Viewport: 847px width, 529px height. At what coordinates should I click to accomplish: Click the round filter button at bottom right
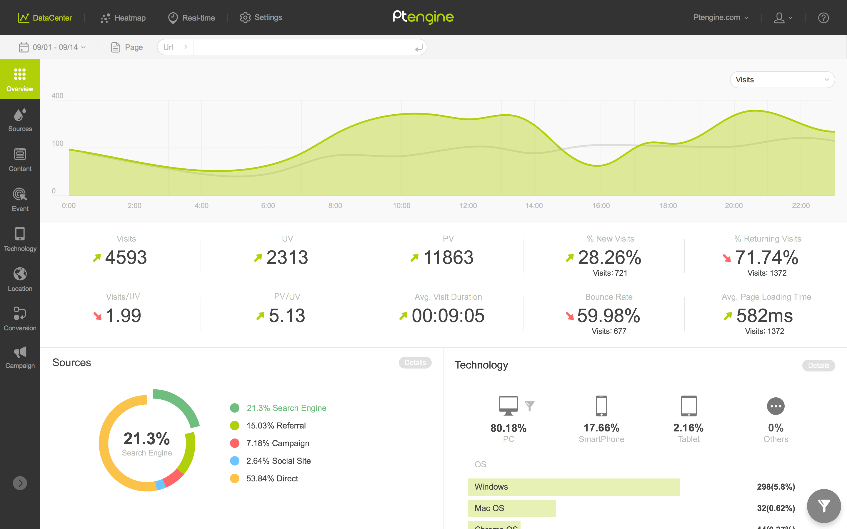(x=823, y=506)
